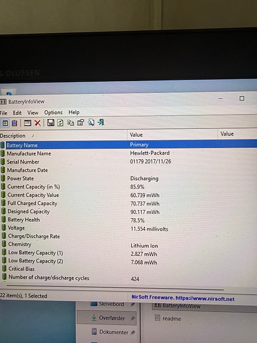Select the Designed Capacity row
Screen dimensions: 257x343
pyautogui.click(x=129, y=212)
